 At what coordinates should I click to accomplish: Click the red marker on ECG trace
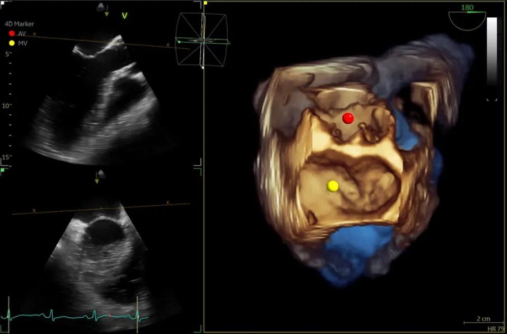[109, 316]
